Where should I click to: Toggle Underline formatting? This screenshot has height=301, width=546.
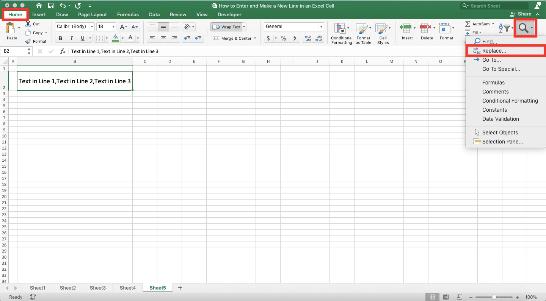click(82, 38)
